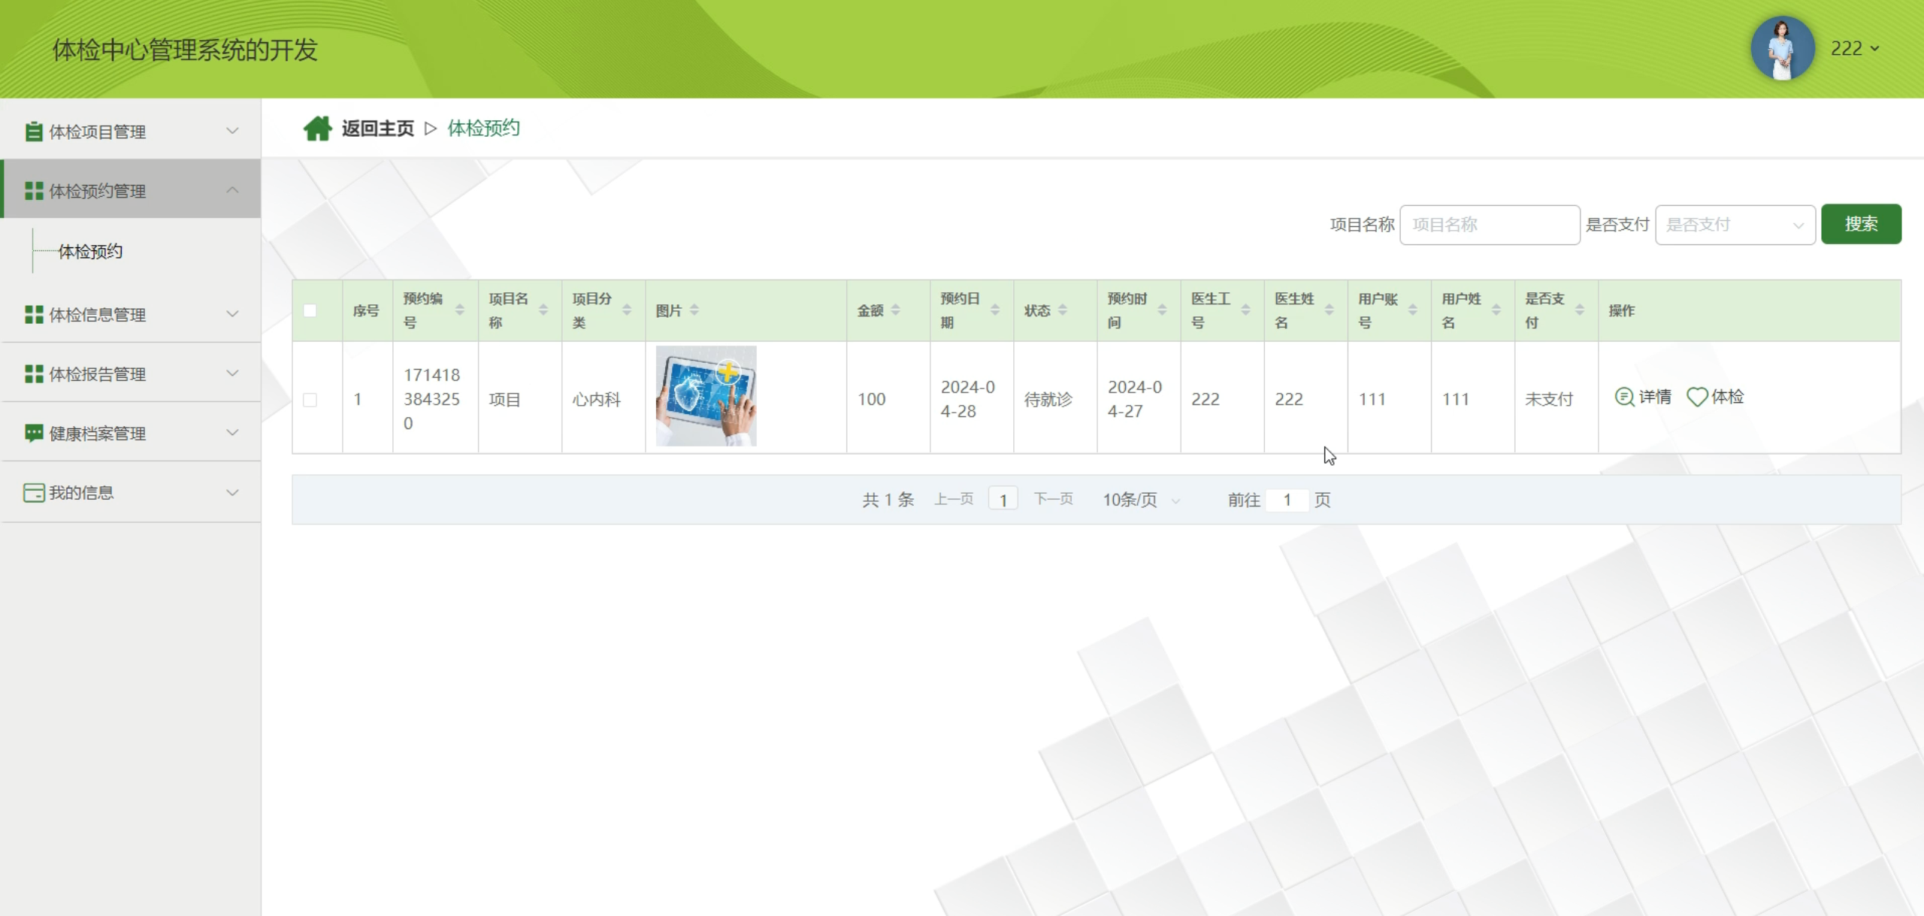The height and width of the screenshot is (916, 1924).
Task: Click the green 搜索 button
Action: coord(1861,224)
